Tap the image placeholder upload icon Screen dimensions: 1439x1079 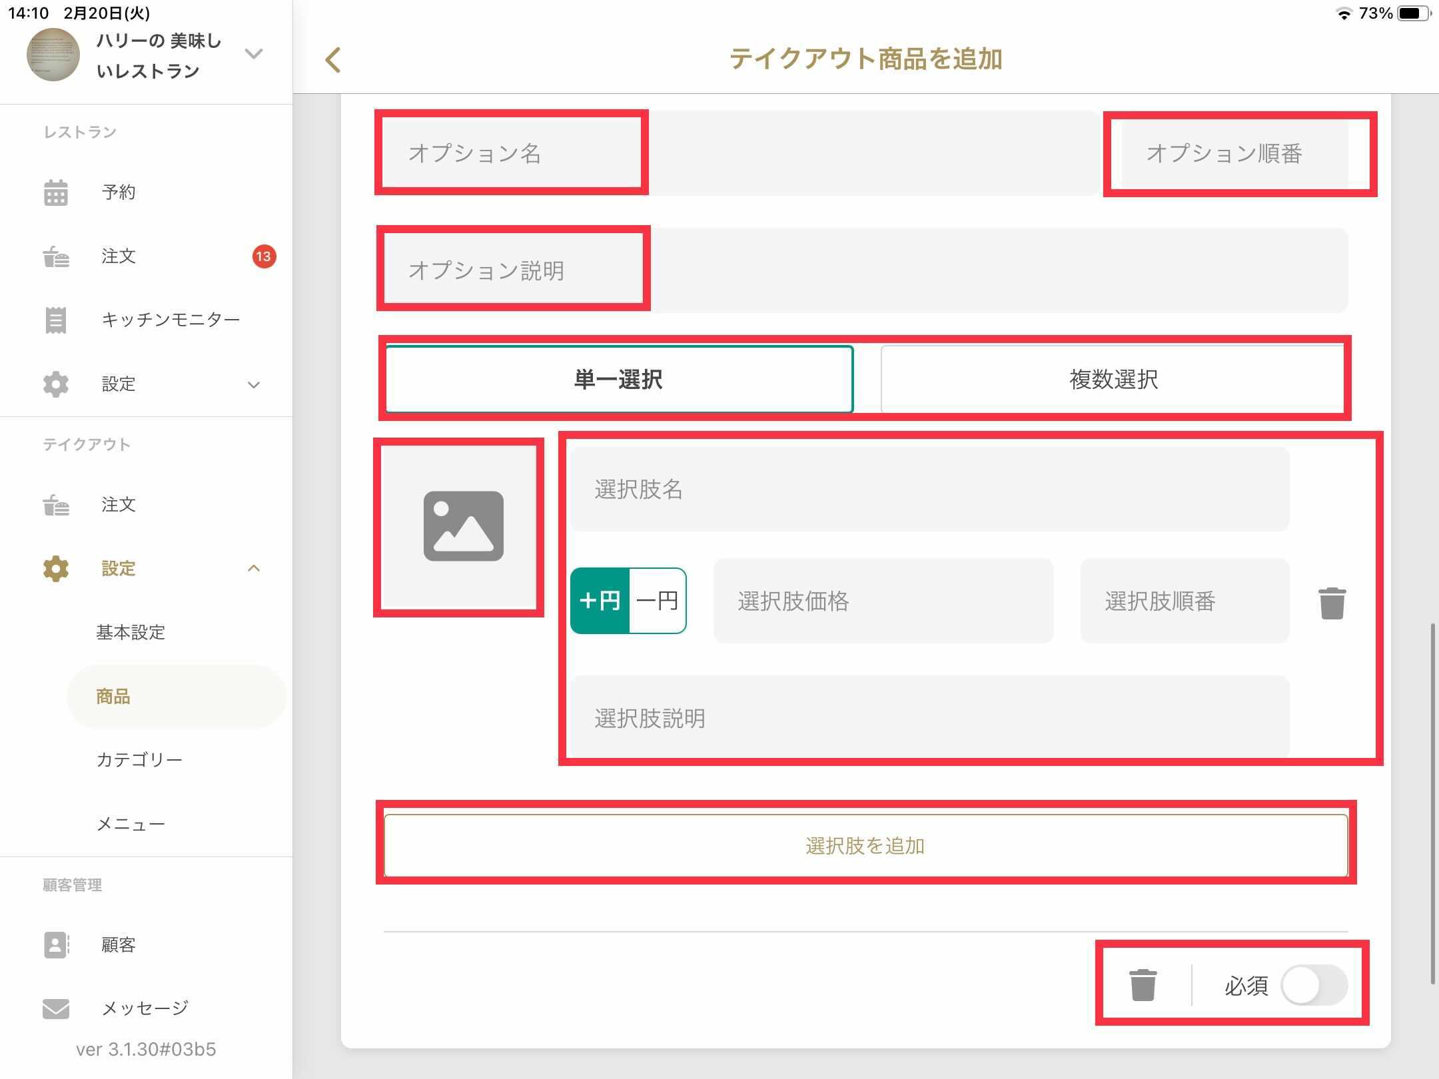(x=463, y=526)
